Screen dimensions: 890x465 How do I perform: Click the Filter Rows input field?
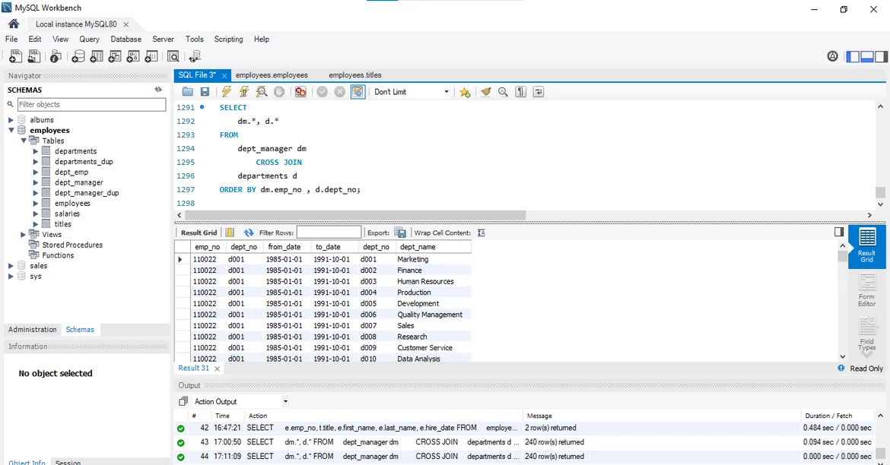[329, 232]
